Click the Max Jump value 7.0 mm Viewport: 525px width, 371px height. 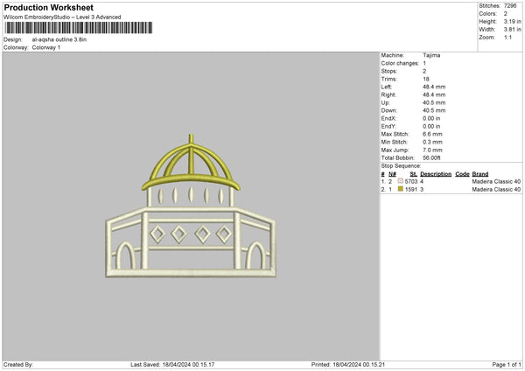(x=432, y=150)
